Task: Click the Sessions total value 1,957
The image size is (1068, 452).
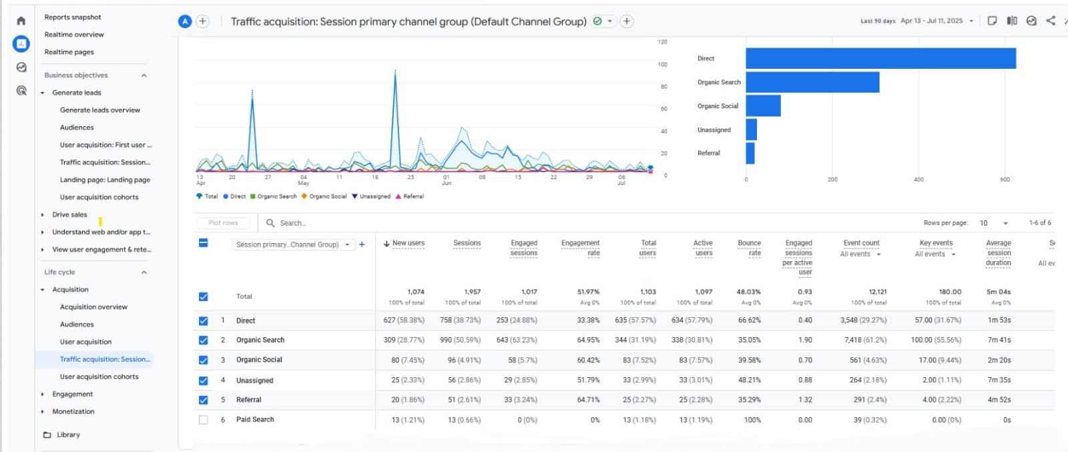Action: coord(473,292)
